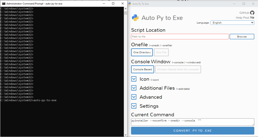This screenshot has height=137, width=258.
Task: Click the Path to file input field
Action: tap(180, 37)
